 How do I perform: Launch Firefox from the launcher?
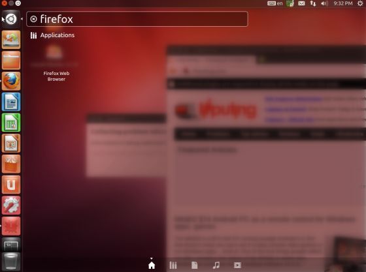coord(11,81)
